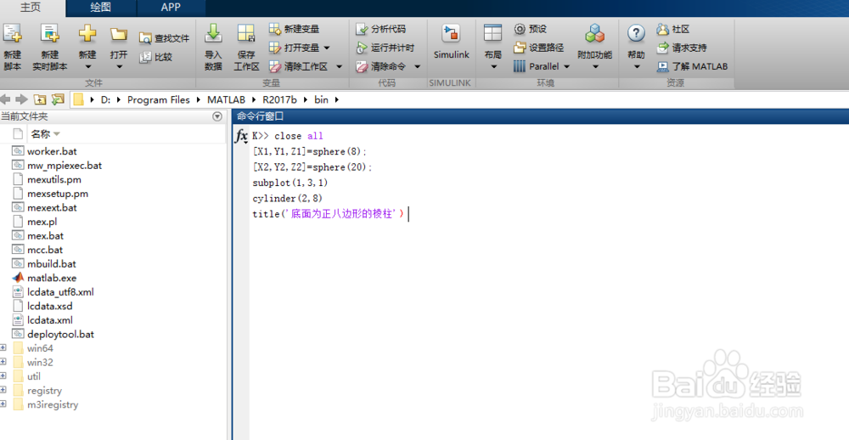Expand the registry folder
The width and height of the screenshot is (849, 440).
tap(3, 390)
